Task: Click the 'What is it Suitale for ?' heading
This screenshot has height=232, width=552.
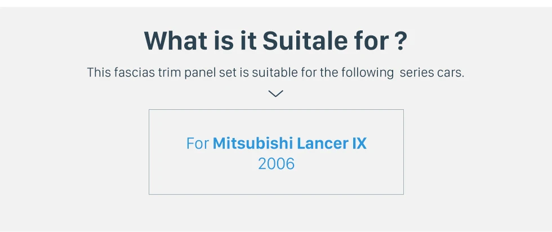Action: [275, 41]
